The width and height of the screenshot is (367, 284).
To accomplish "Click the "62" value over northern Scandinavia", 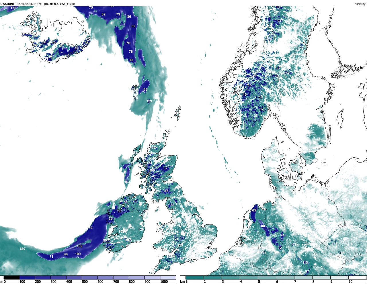I will coord(279,21).
